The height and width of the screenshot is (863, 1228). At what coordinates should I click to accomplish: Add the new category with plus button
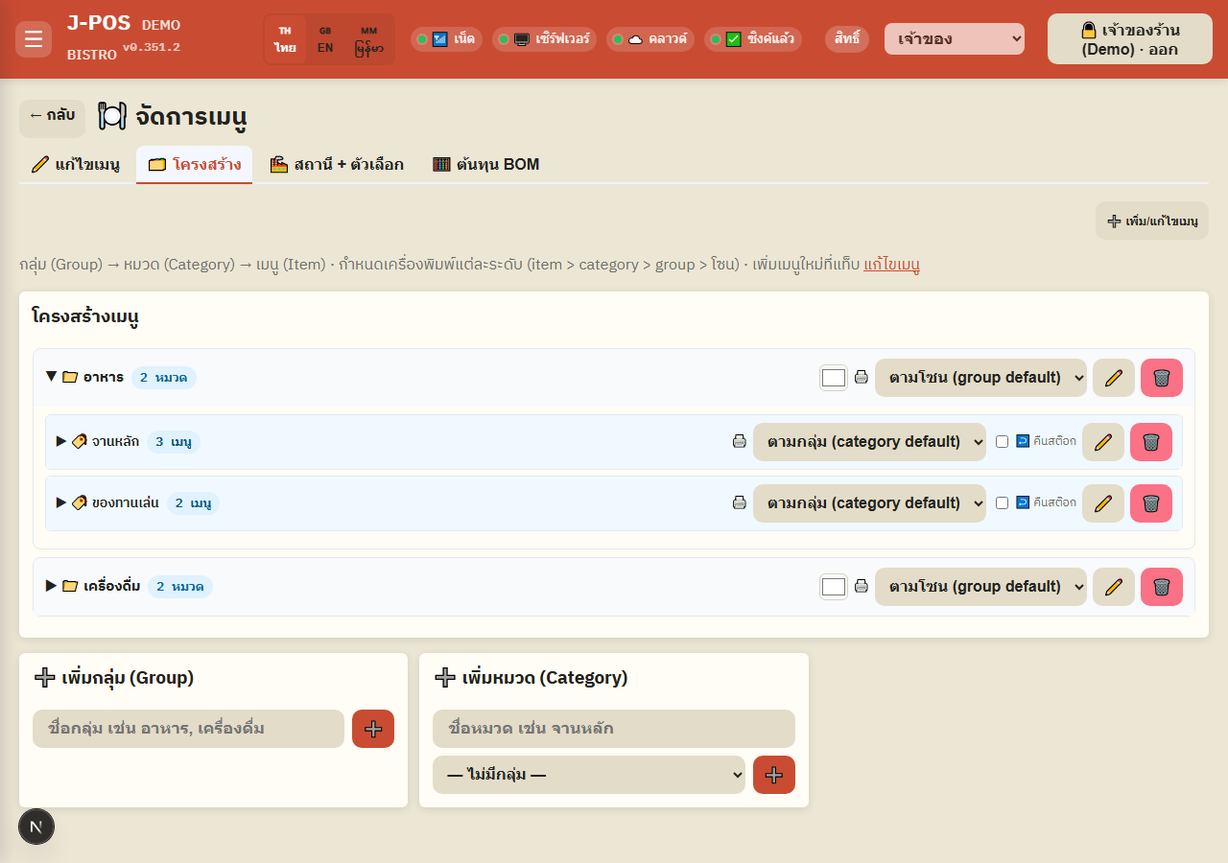[x=774, y=775]
